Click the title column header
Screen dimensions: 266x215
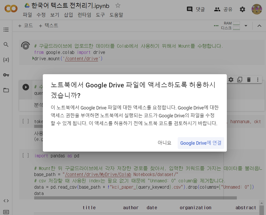(89, 208)
